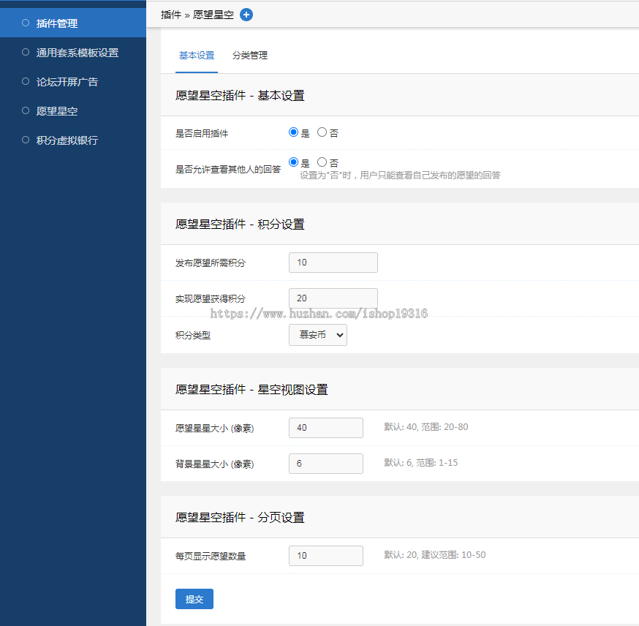The width and height of the screenshot is (639, 626).
Task: Click the 愿望星空 breadcrumb text
Action: [213, 15]
